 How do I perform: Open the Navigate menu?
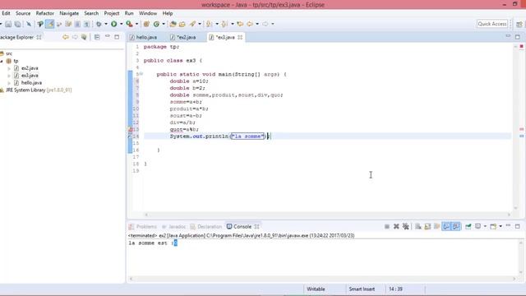point(69,13)
